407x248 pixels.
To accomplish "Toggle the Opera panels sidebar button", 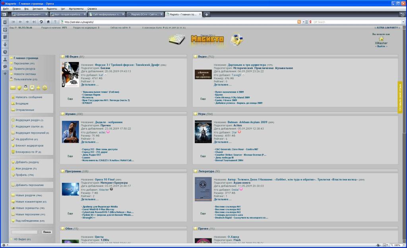I will 4,15.
